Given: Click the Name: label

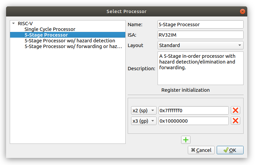Looking at the screenshot, I should pyautogui.click(x=135, y=25).
